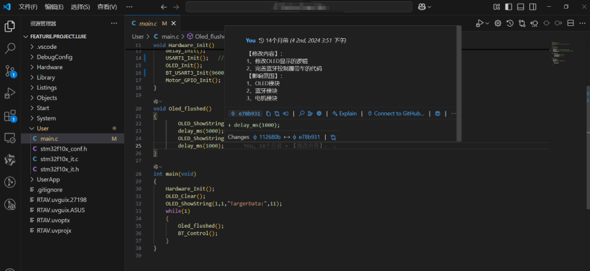Click the Explain link in commit hover
Screen dimensions: 590x271
344,114
